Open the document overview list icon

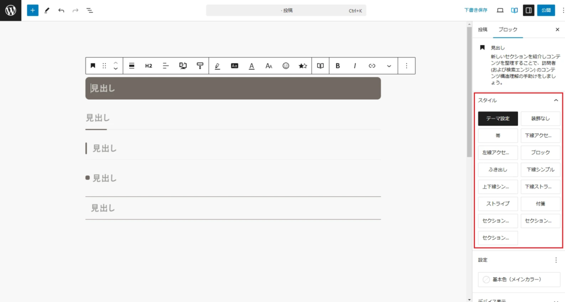(x=90, y=10)
